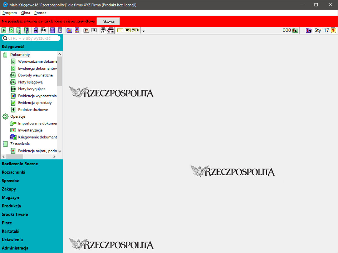Open the Magazyn sidebar section
Screen dimensions: 338x253
(11, 197)
